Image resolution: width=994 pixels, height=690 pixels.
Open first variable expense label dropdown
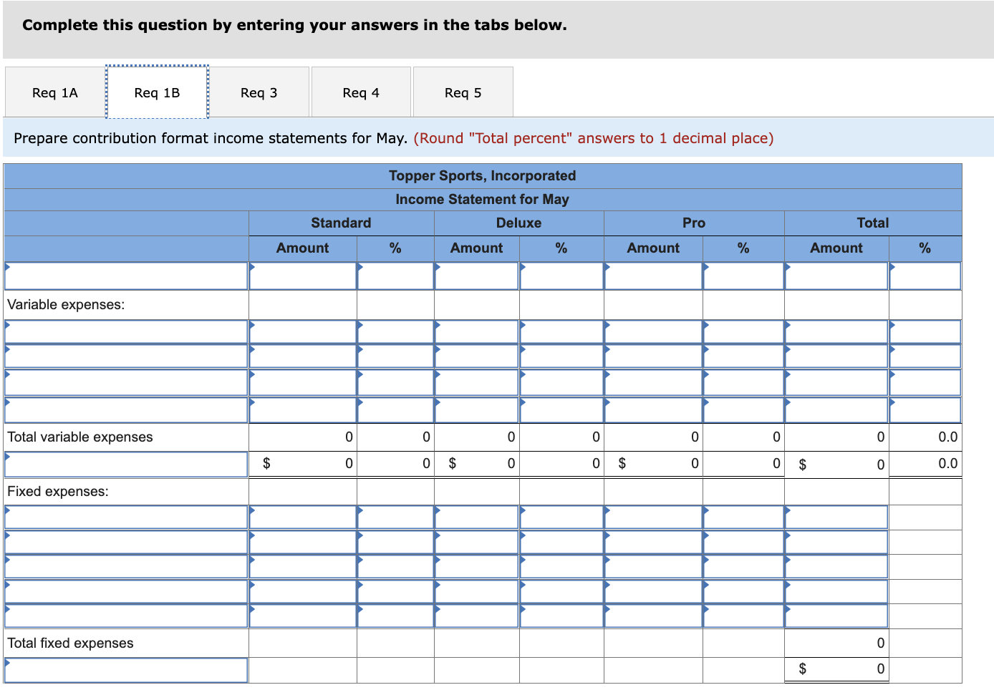[126, 331]
